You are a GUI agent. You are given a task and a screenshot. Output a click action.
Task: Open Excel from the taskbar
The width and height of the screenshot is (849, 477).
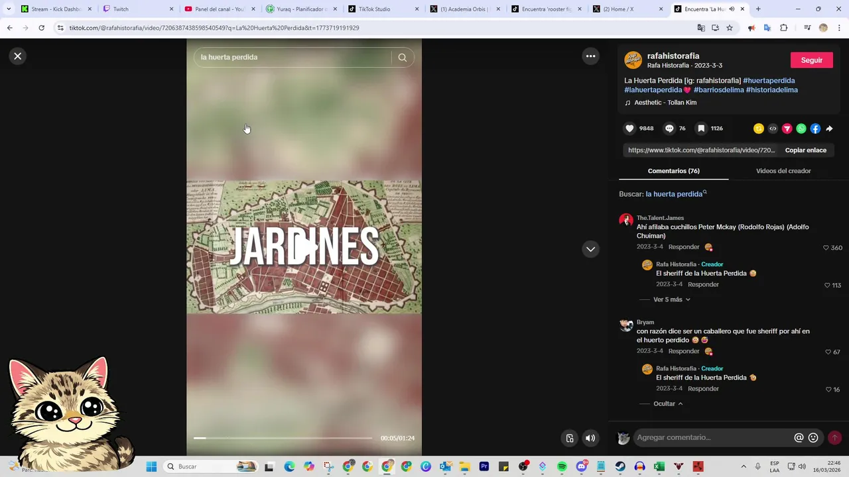[x=659, y=466]
